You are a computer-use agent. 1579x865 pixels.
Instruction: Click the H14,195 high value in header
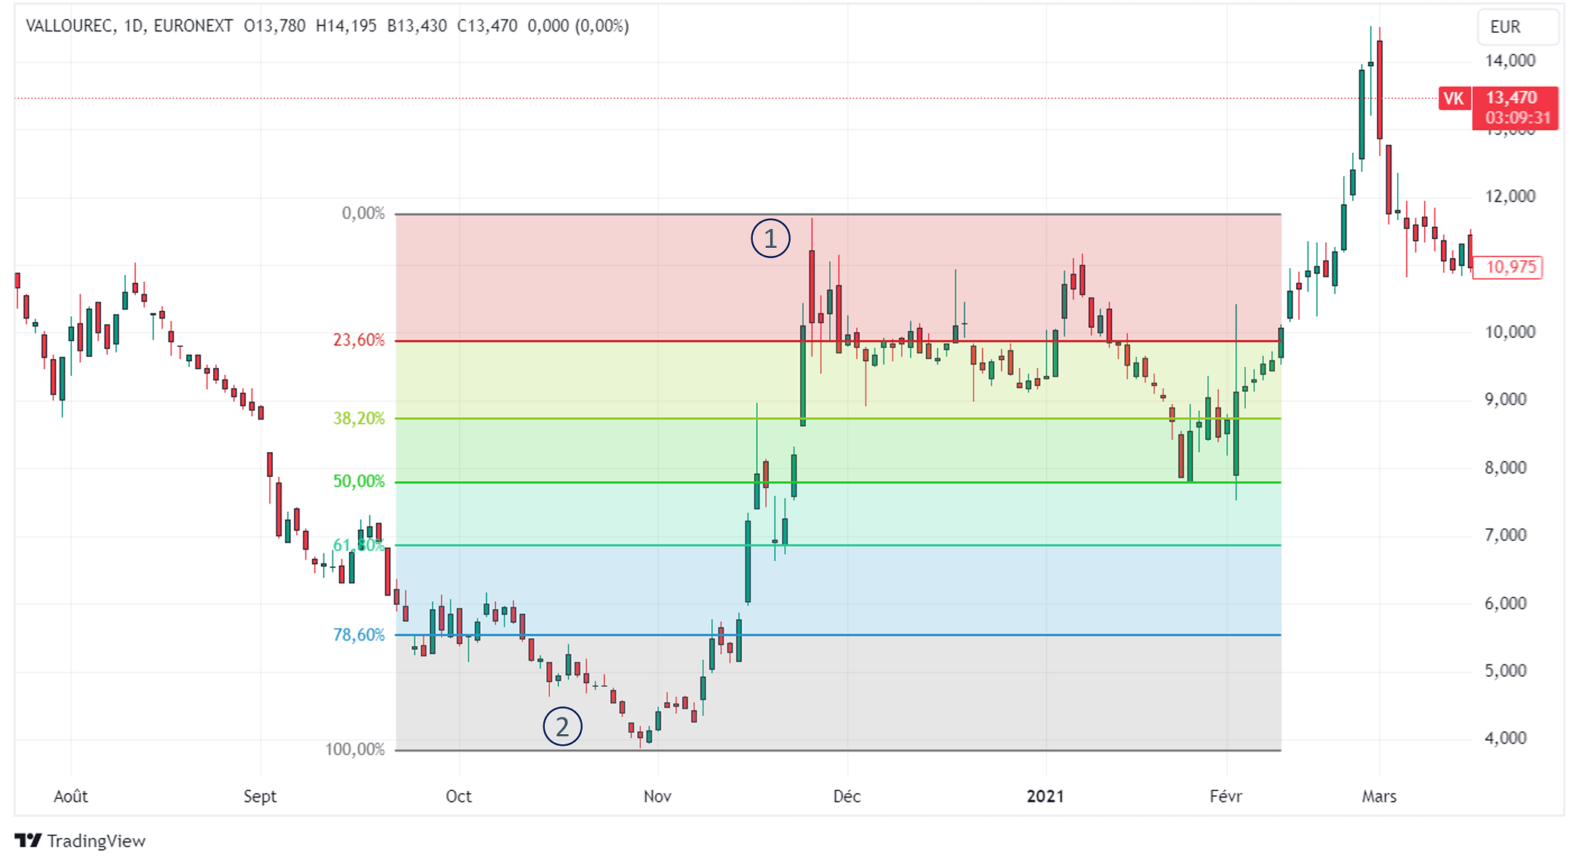(x=346, y=26)
